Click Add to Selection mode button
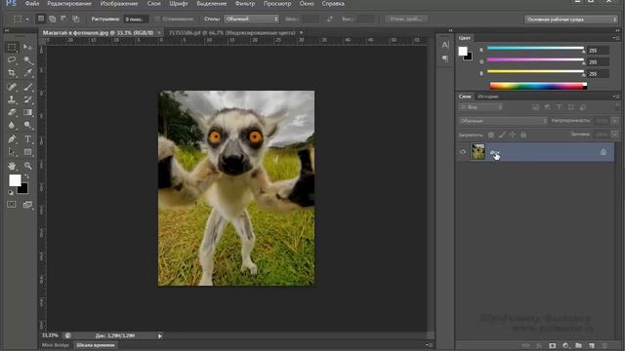 (52, 19)
